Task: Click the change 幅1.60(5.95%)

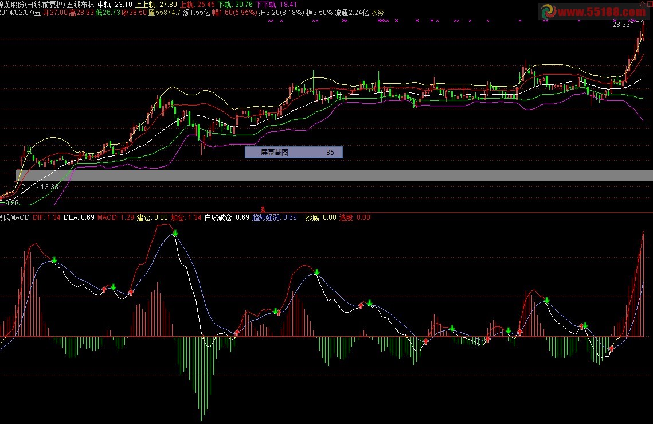Action: [234, 13]
